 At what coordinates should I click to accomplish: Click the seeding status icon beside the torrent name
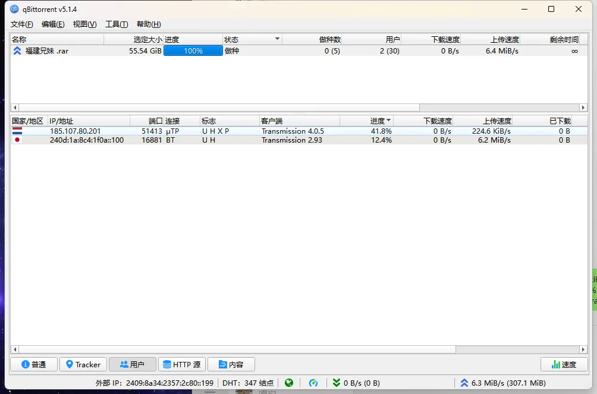(x=17, y=51)
